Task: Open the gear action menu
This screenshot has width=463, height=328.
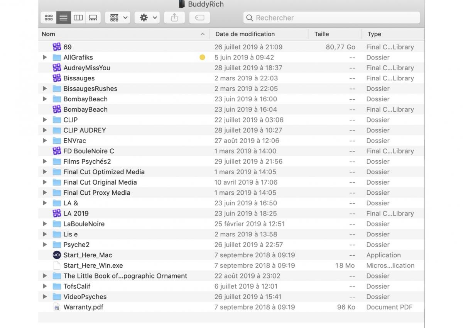Action: coord(147,18)
